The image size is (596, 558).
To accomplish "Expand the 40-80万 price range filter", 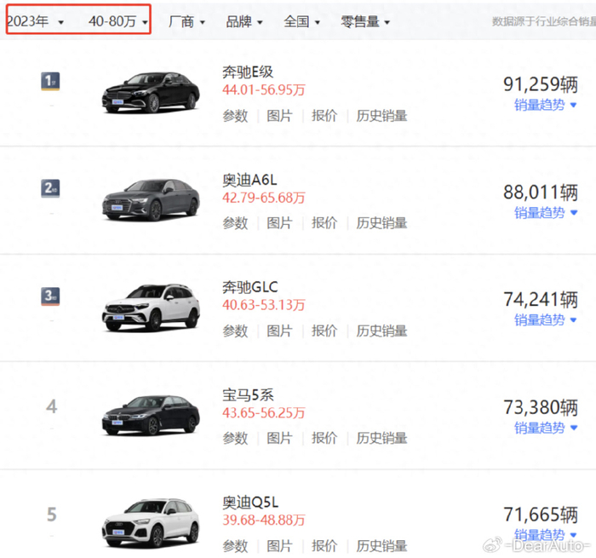I will [118, 20].
